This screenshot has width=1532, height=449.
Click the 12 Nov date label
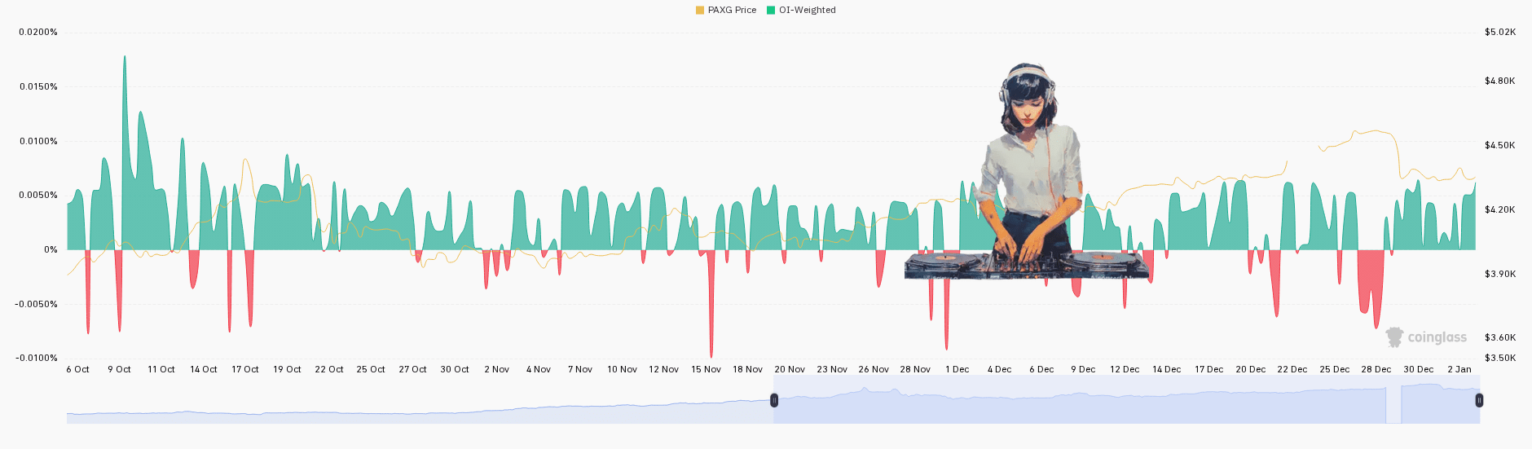coord(664,369)
